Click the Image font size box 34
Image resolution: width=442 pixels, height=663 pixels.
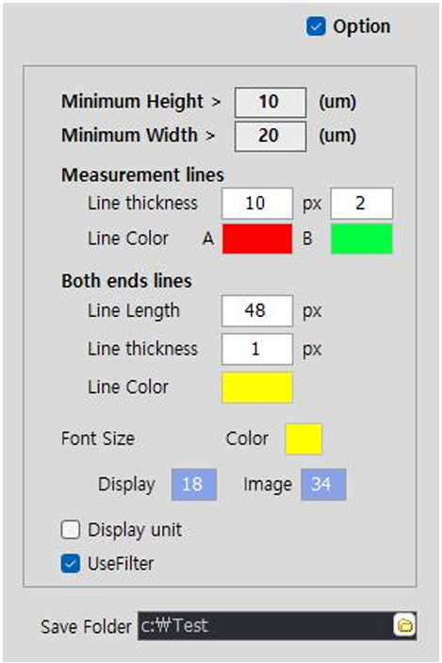tap(323, 484)
